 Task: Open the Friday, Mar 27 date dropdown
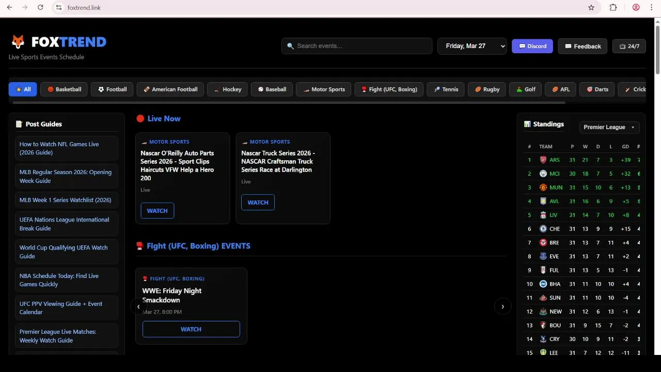point(472,46)
